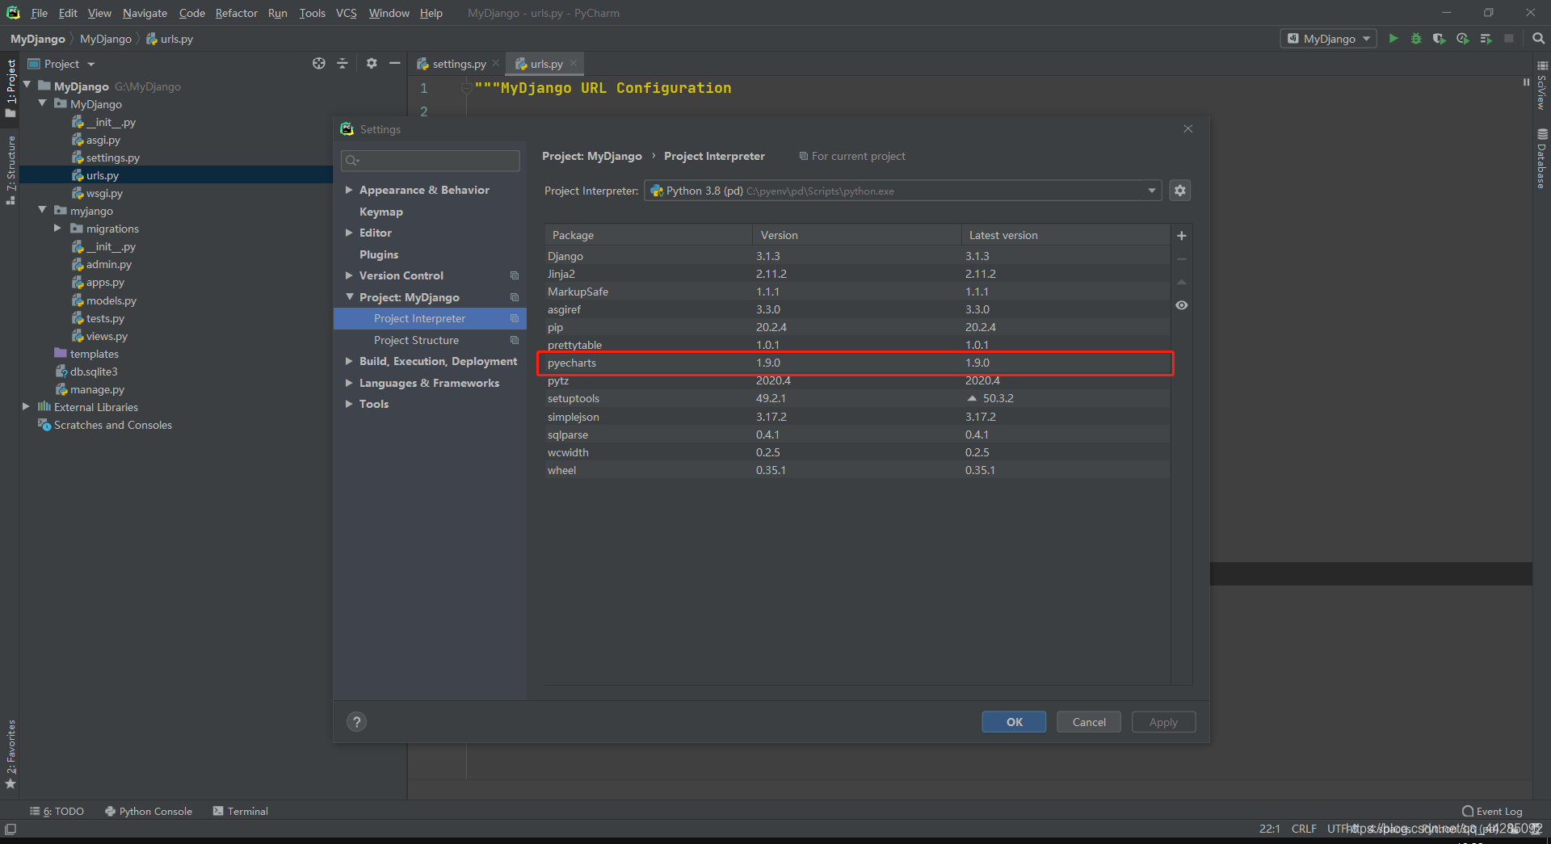Select the pyecharts package row
This screenshot has height=844, width=1551.
(x=856, y=363)
